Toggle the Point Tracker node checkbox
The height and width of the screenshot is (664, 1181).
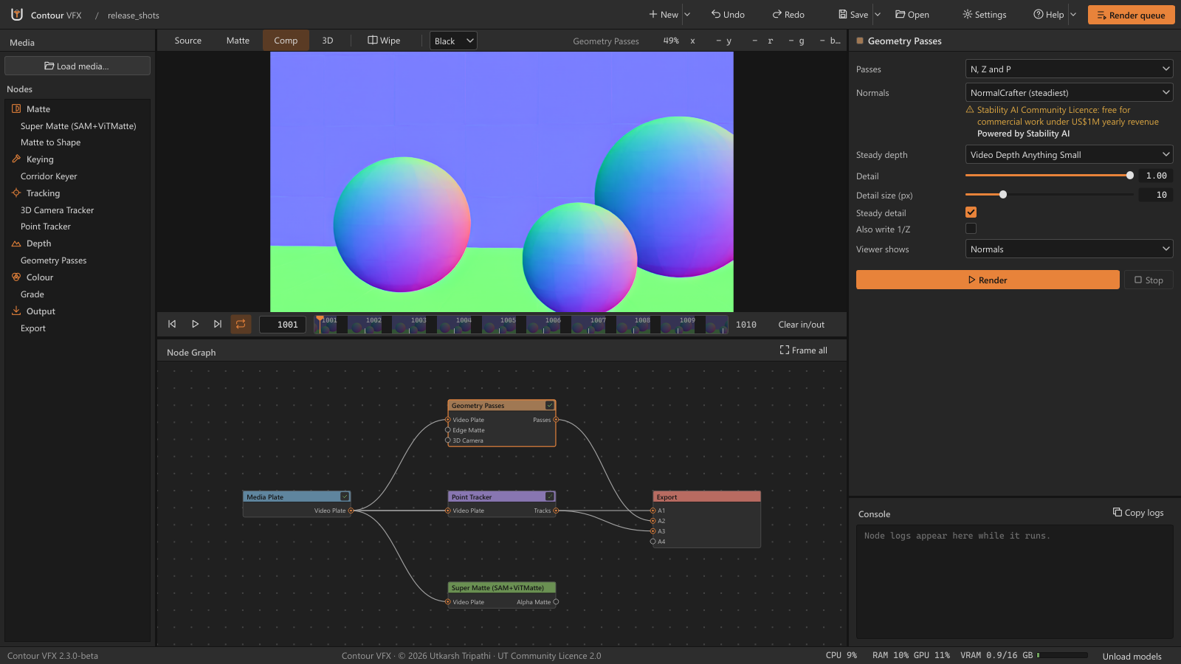[x=549, y=497]
